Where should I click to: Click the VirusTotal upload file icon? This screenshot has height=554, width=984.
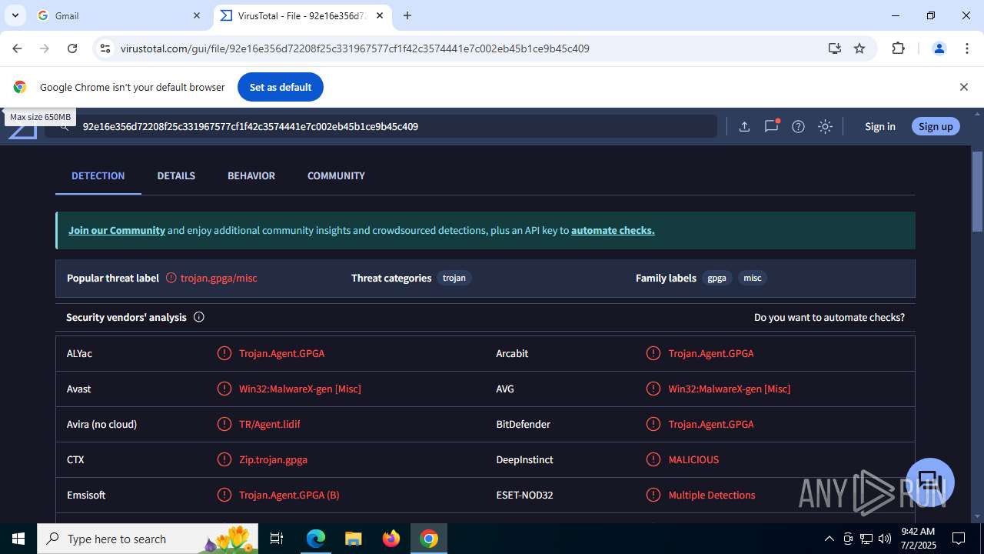click(x=744, y=126)
